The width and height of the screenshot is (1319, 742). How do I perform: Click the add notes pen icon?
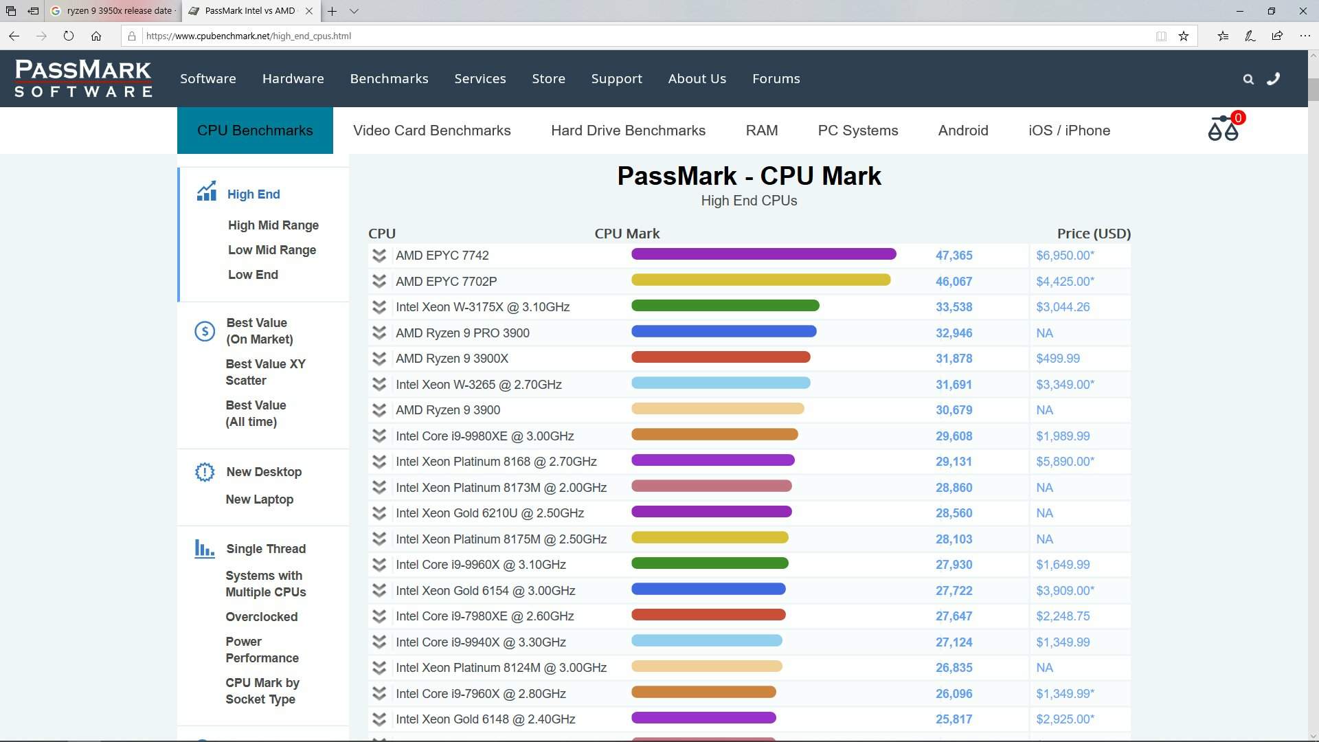click(1250, 36)
